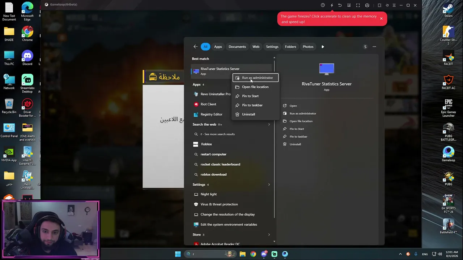Image resolution: width=463 pixels, height=260 pixels.
Task: Click the results list scroll-down arrow
Action: point(274,241)
